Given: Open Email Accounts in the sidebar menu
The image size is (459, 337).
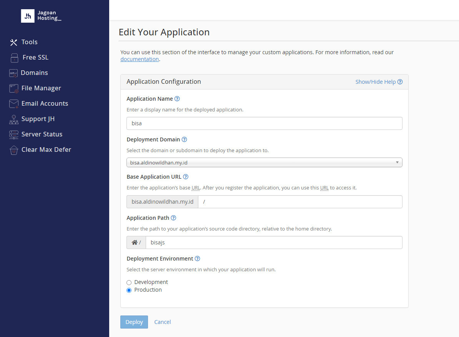Looking at the screenshot, I should coord(45,103).
